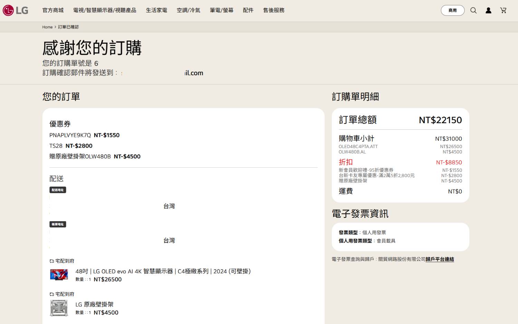This screenshot has width=518, height=324.
Task: Open 歸戶平台連結 link
Action: (x=440, y=259)
